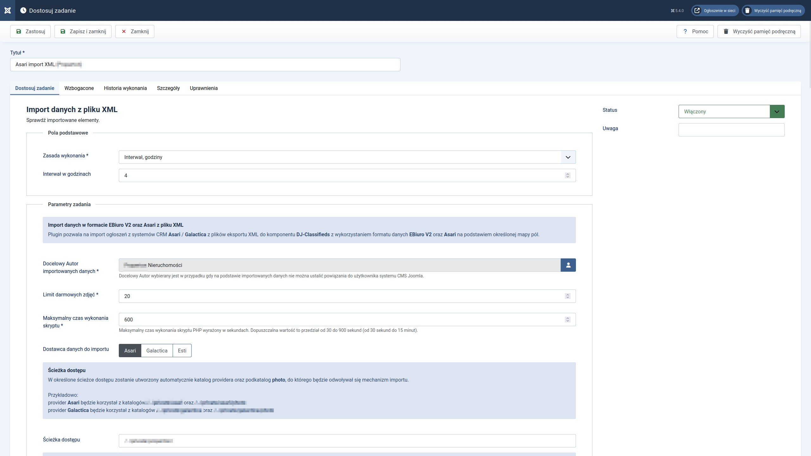Click the Maksymalny czas wykonania stepper
The image size is (811, 456).
[x=568, y=320]
